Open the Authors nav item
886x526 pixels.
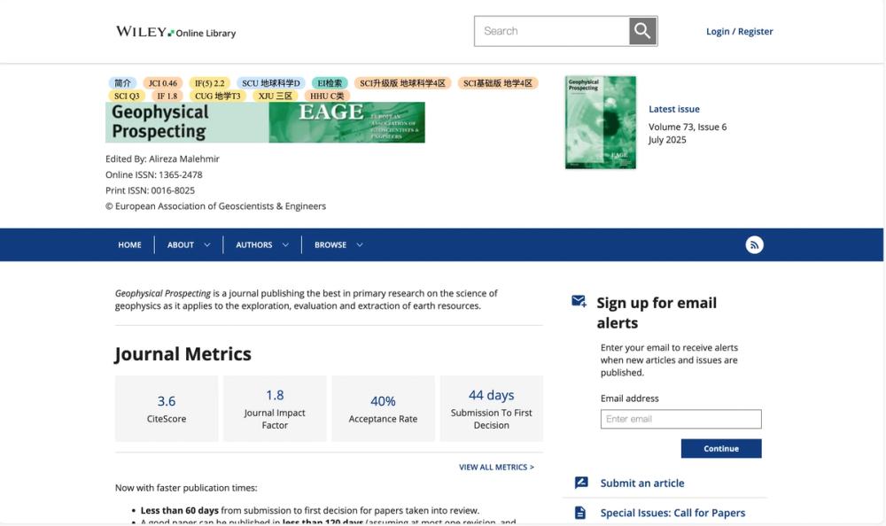click(253, 244)
